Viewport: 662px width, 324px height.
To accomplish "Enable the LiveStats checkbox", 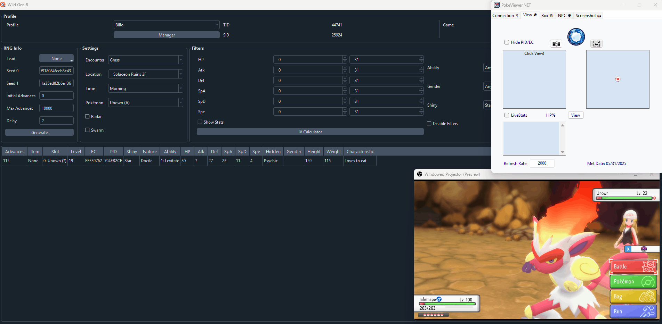I will click(x=507, y=115).
